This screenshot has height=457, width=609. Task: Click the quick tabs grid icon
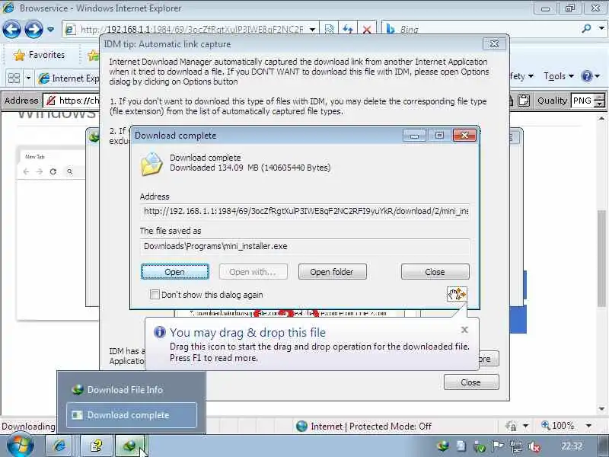coord(14,78)
